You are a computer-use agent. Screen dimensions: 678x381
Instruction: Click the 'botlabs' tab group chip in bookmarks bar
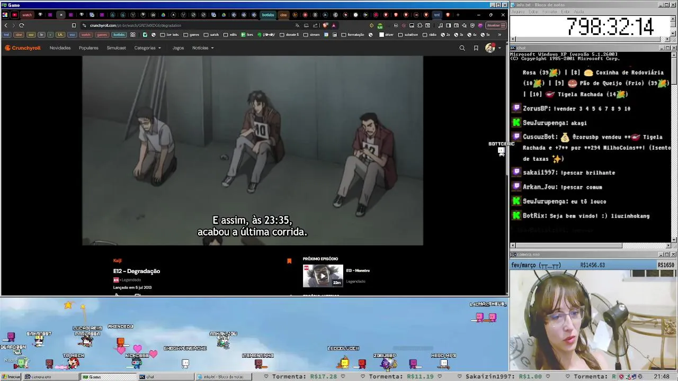(x=119, y=35)
